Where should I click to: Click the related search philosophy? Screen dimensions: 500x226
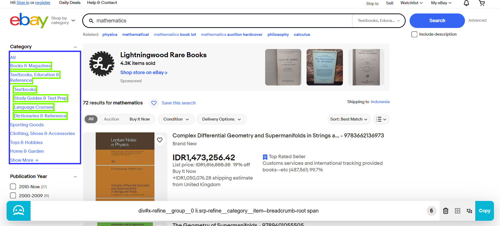[x=278, y=35]
